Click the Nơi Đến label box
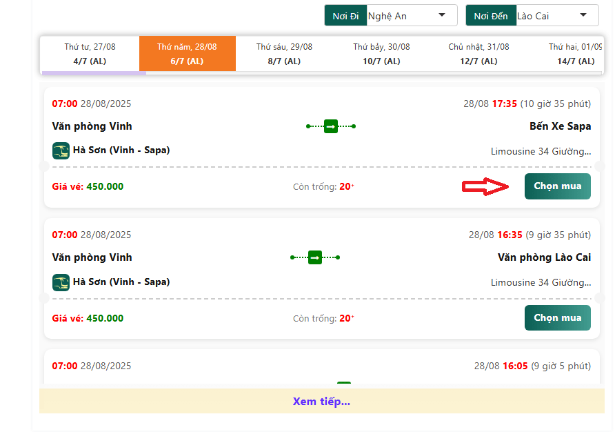The image size is (615, 432). tap(491, 16)
